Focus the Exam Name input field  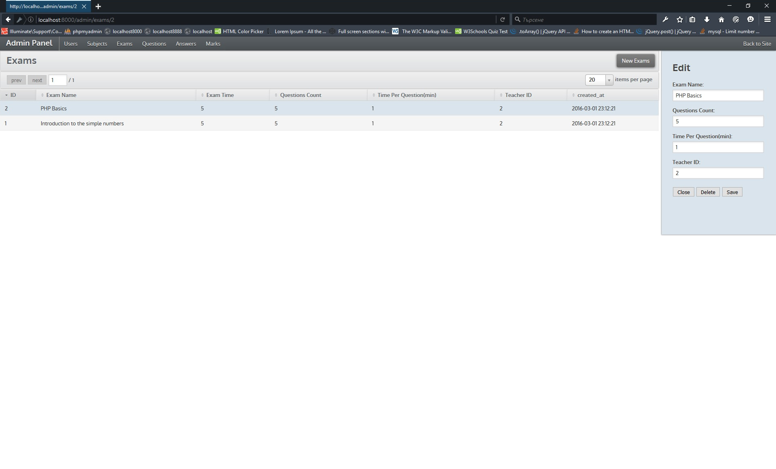click(x=717, y=95)
